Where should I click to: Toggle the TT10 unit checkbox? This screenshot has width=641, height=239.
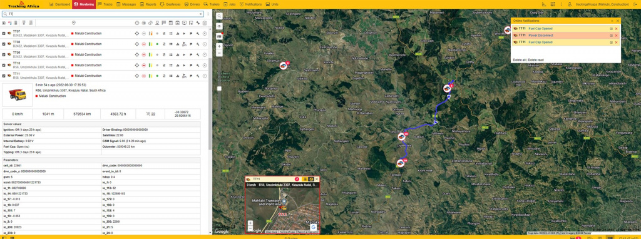pyautogui.click(x=4, y=65)
